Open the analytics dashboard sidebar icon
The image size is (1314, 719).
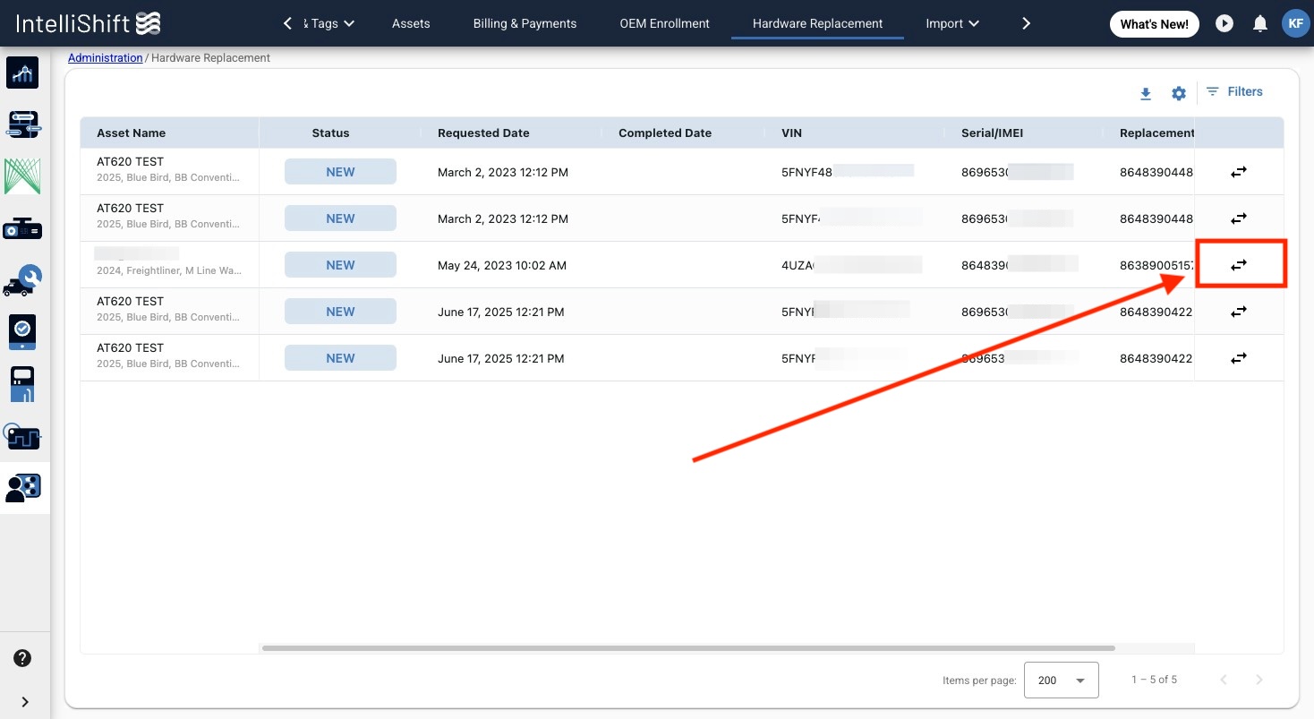pyautogui.click(x=23, y=73)
